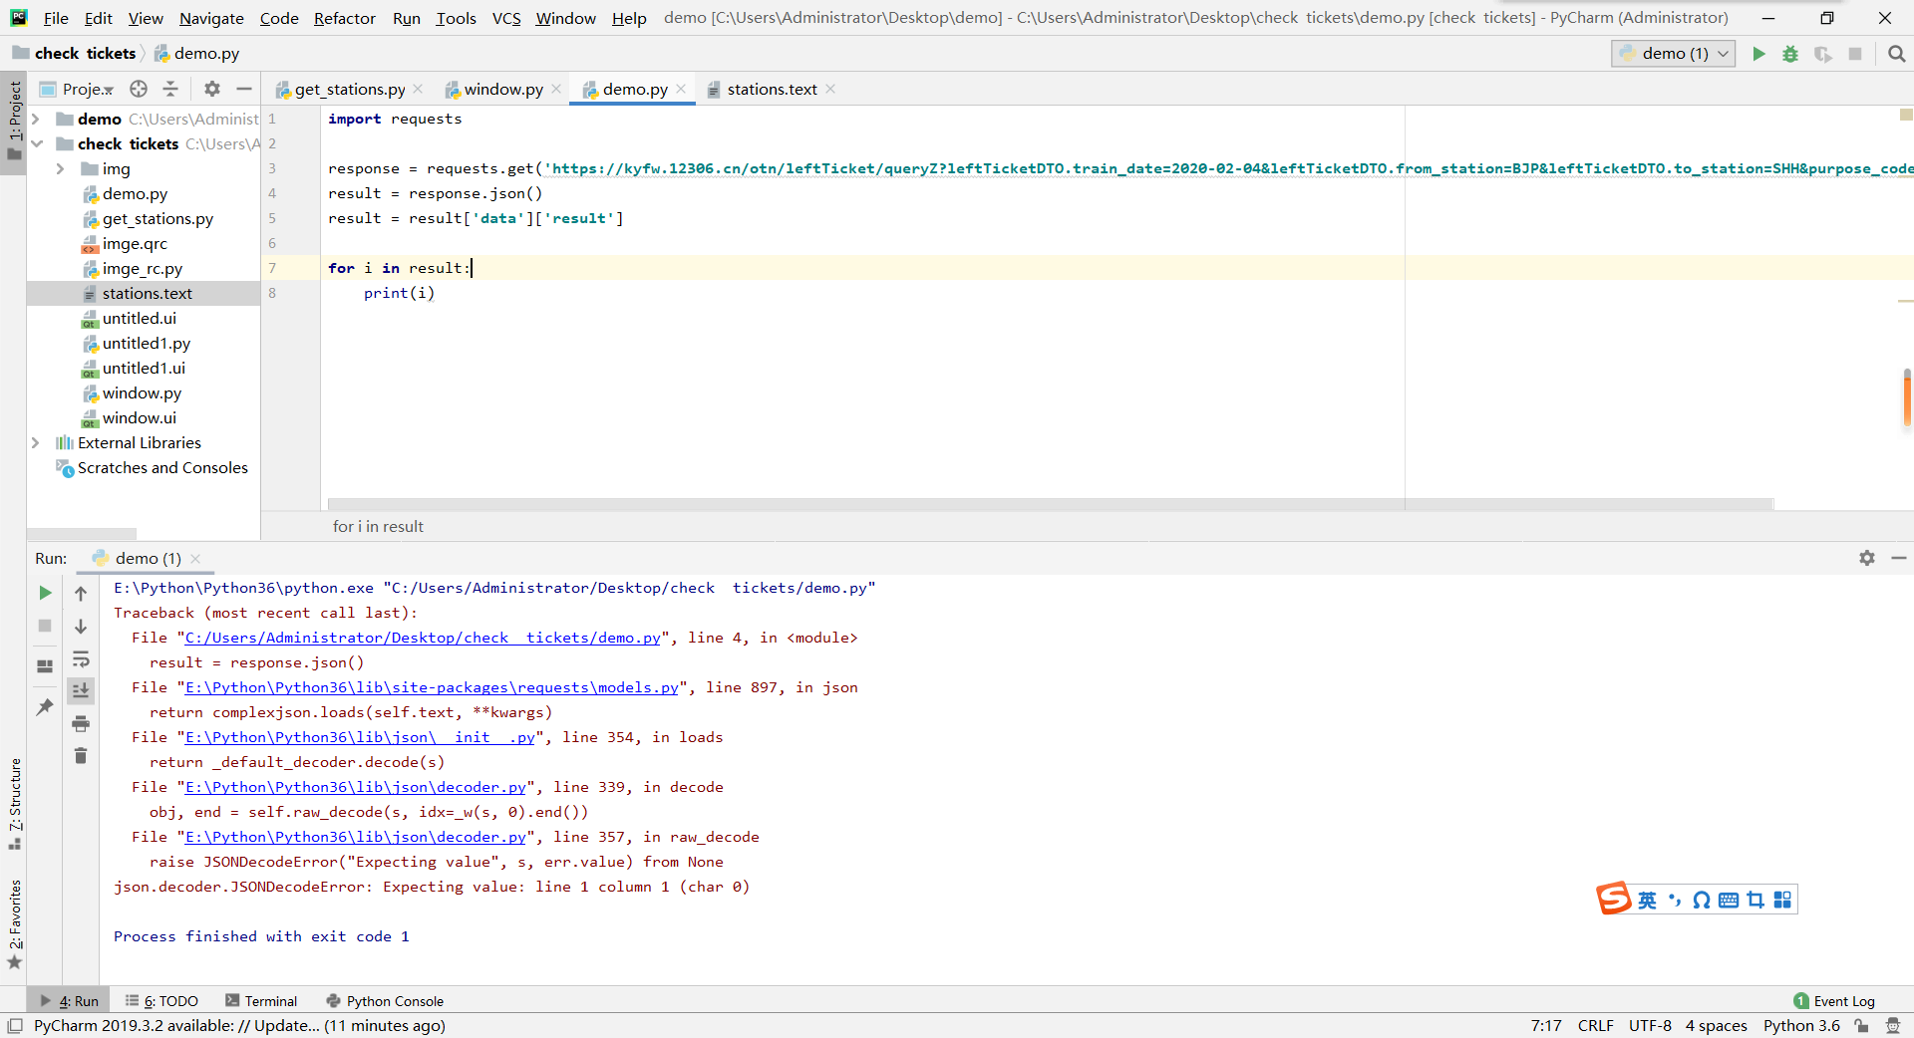The height and width of the screenshot is (1038, 1914).
Task: Click the Debug bug icon
Action: pos(1790,54)
